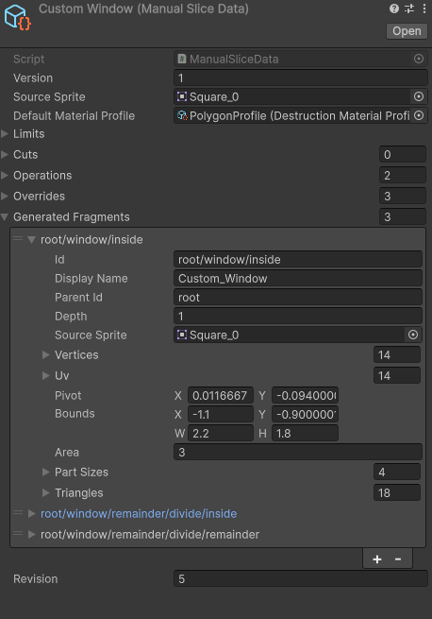Click the Display Name label

(x=91, y=278)
